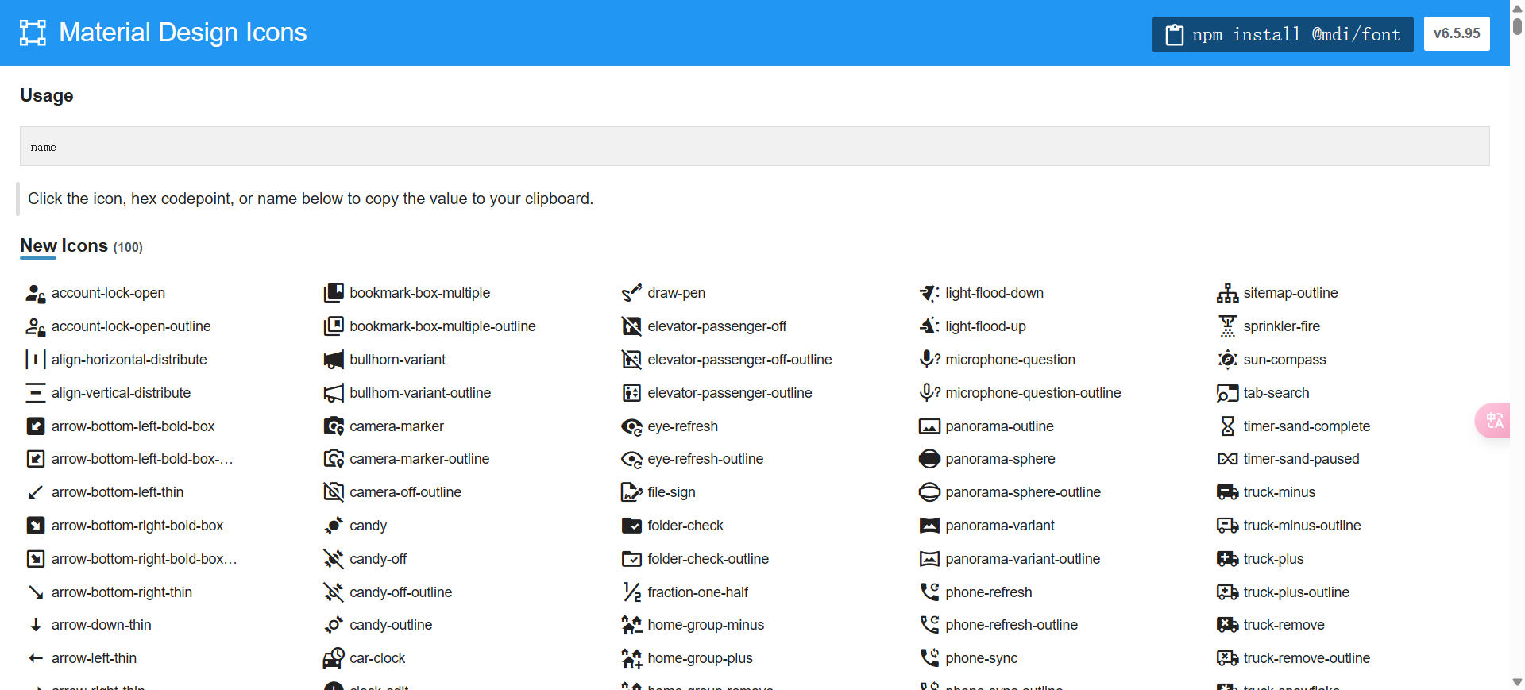Viewport: 1525px width, 690px height.
Task: Click the pink translate floating button
Action: 1493,420
